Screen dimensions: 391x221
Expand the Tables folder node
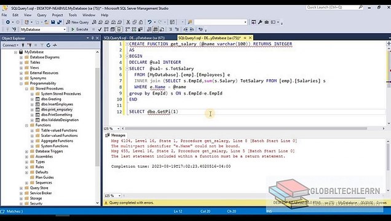tap(21, 63)
